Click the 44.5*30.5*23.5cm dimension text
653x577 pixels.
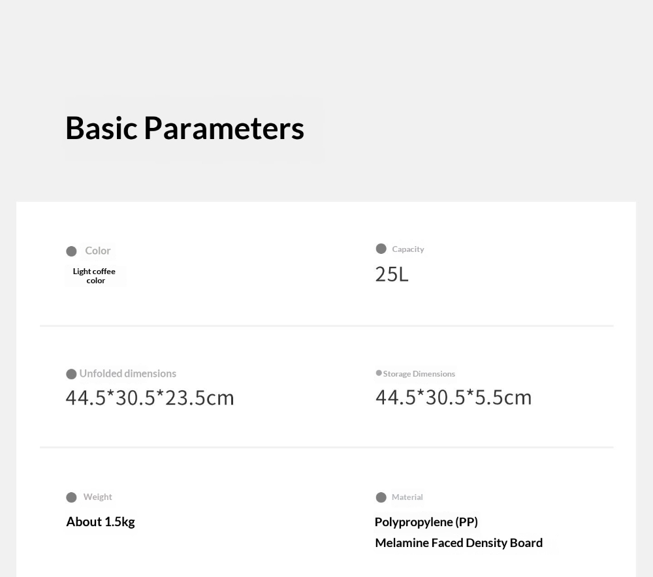(x=150, y=398)
